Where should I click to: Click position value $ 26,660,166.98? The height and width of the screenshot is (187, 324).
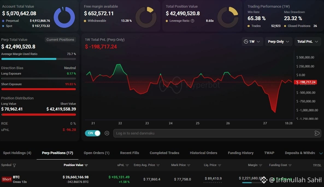[x=76, y=177]
